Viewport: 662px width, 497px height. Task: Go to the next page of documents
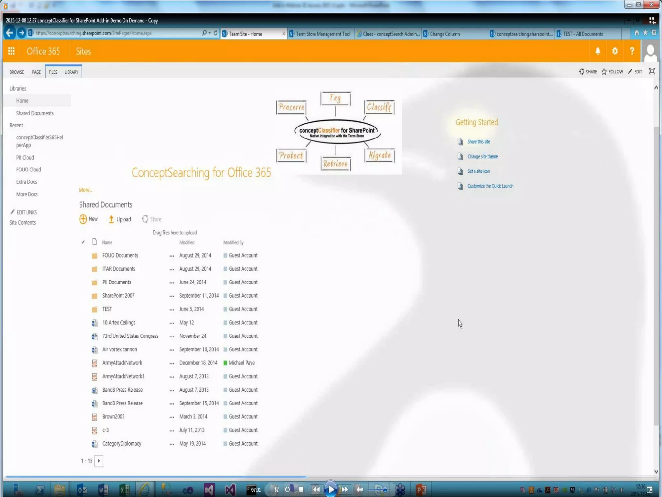tap(99, 461)
